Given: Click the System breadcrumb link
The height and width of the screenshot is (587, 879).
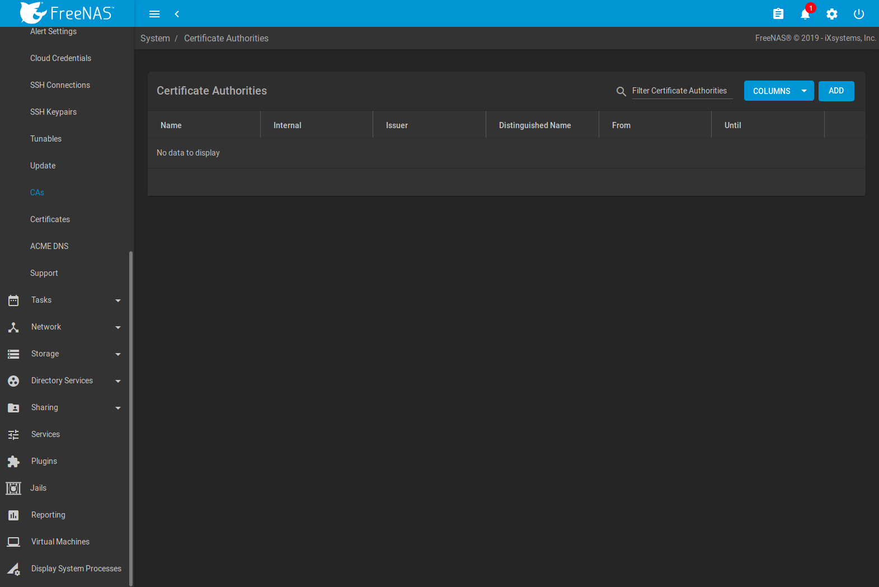Looking at the screenshot, I should (155, 38).
